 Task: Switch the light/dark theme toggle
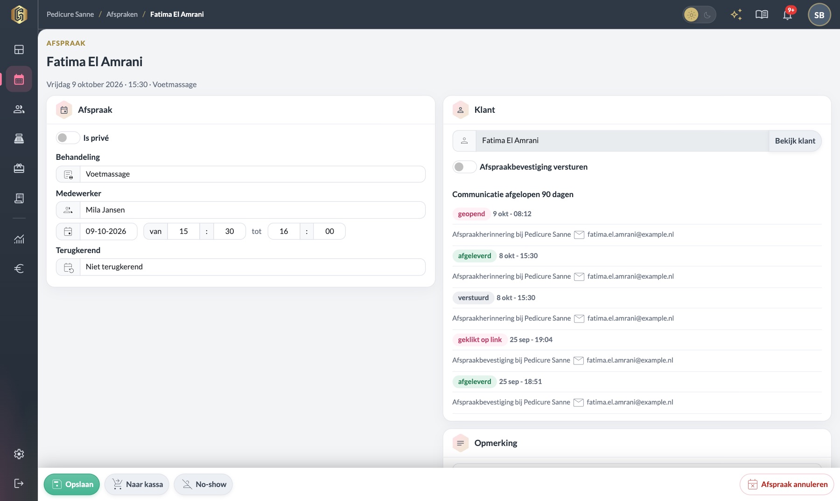click(699, 15)
